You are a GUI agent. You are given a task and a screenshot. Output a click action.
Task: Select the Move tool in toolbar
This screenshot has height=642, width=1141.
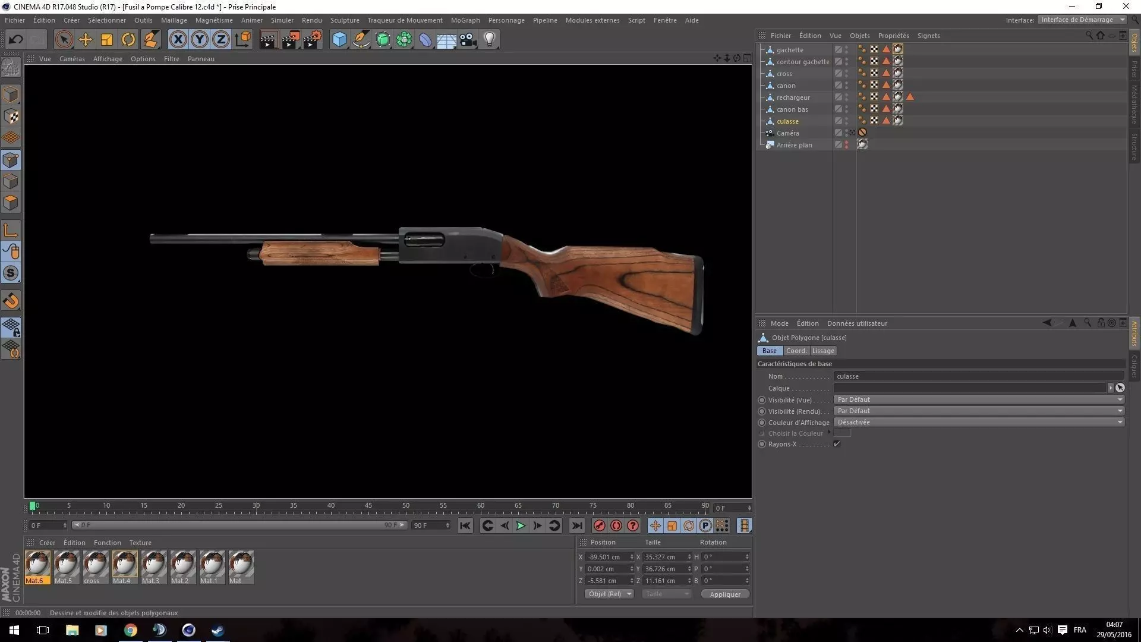click(85, 40)
